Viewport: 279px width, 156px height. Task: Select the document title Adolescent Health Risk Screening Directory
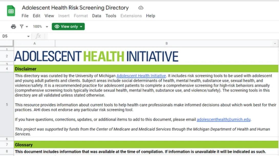coord(75,8)
